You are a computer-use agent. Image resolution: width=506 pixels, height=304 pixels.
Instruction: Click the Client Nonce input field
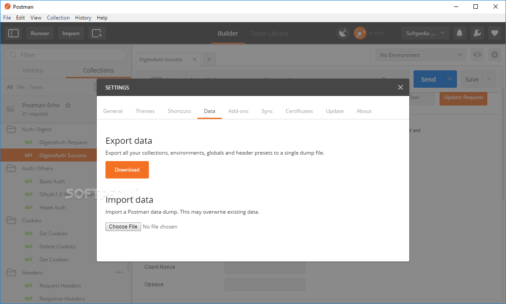(x=265, y=267)
